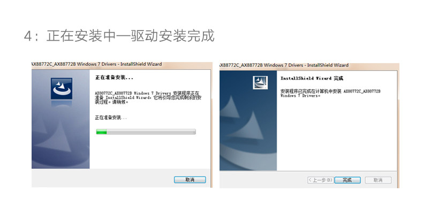Click the paragraph describing the setup preparing InstallShield Wizard
The width and height of the screenshot is (423, 223).
pyautogui.click(x=148, y=97)
